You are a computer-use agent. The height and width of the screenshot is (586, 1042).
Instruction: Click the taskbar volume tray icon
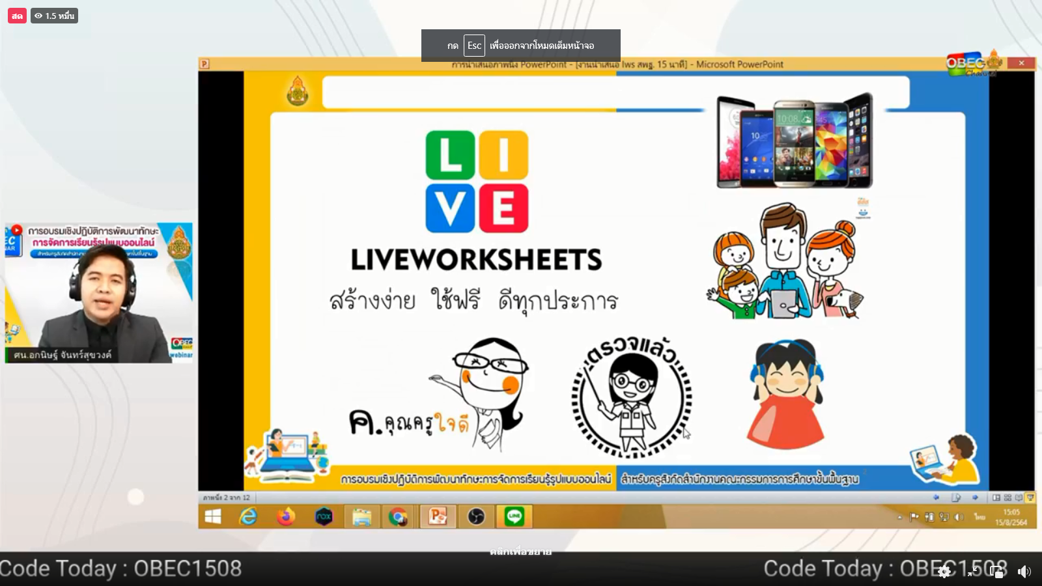point(959,517)
